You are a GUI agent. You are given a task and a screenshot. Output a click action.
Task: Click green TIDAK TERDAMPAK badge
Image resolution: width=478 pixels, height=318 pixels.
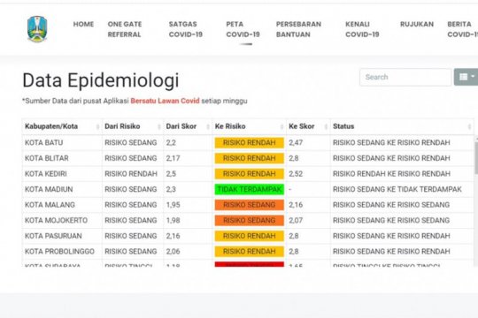tap(250, 189)
